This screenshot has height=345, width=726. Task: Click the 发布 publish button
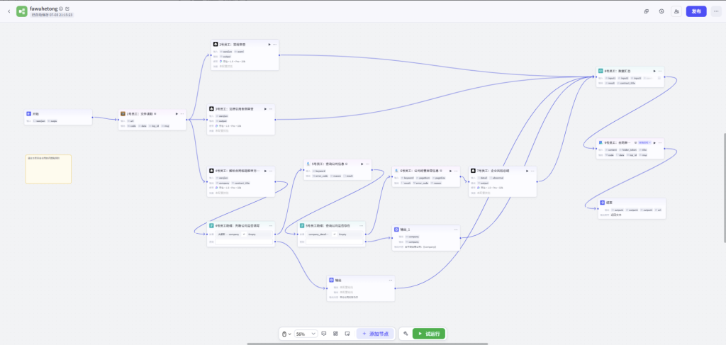(x=696, y=11)
